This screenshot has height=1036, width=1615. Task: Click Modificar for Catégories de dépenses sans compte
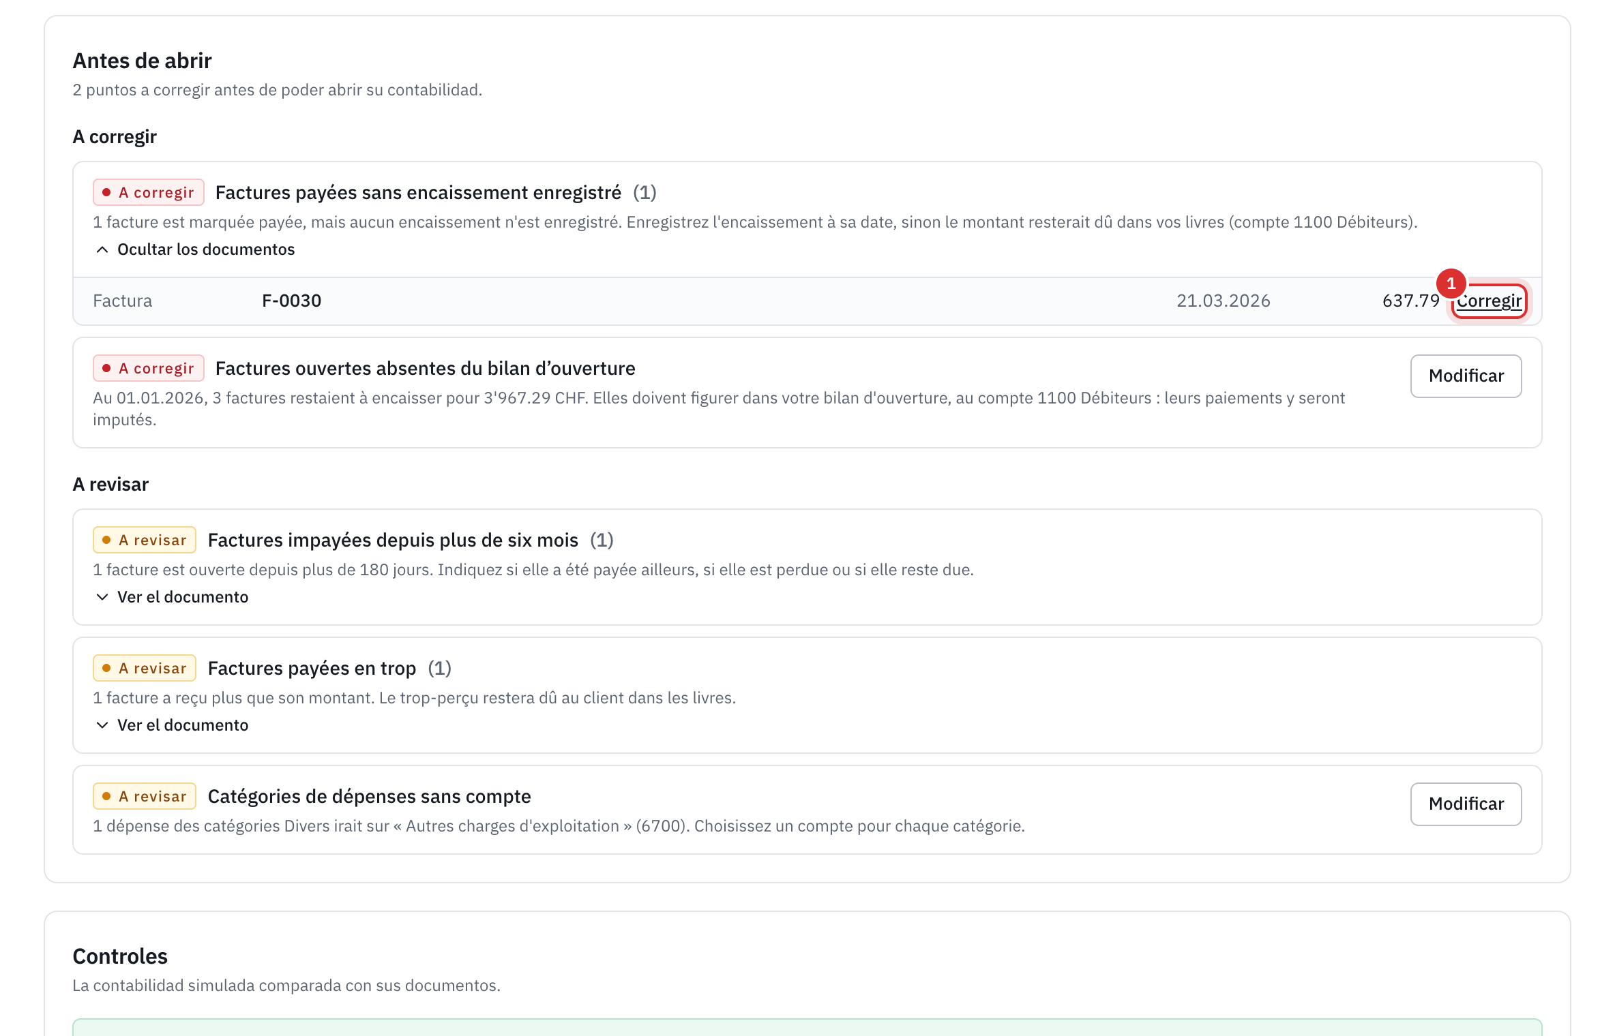(1466, 804)
